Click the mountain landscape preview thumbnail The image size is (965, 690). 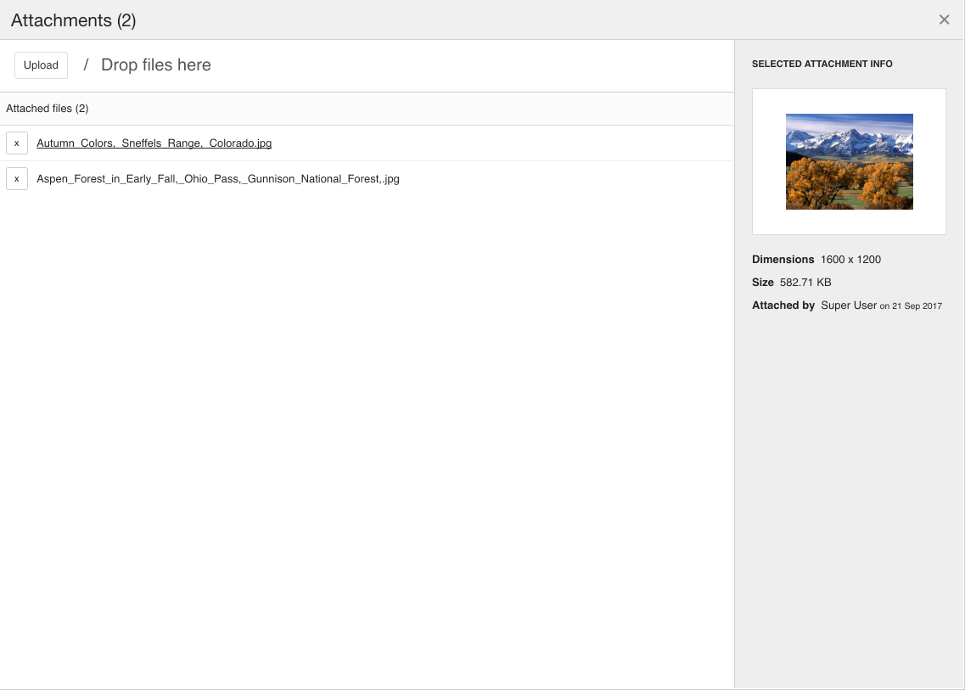tap(850, 162)
